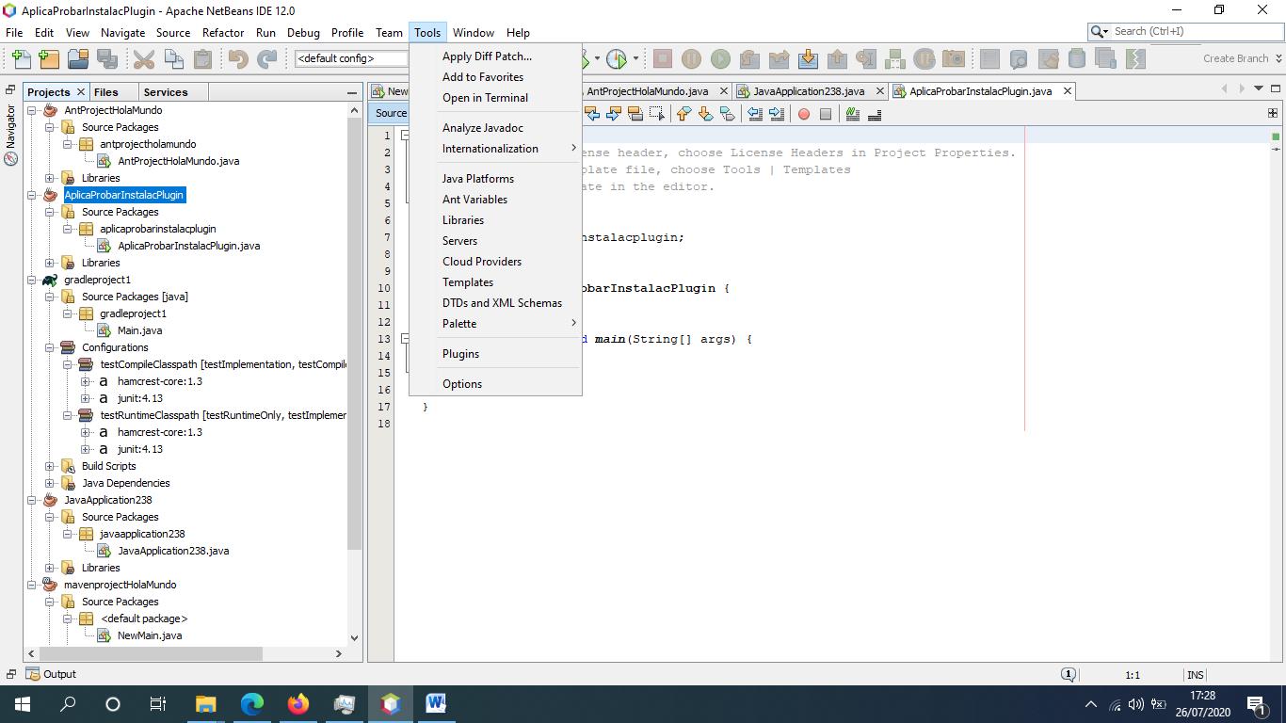Click the Save All toolbar icon
The height and width of the screenshot is (723, 1286).
[x=107, y=58]
